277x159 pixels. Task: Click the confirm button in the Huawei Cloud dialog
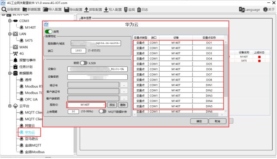click(x=199, y=121)
